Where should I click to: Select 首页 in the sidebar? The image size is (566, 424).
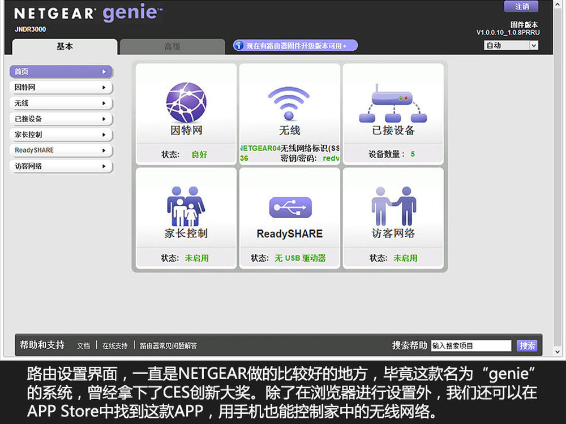(x=61, y=71)
